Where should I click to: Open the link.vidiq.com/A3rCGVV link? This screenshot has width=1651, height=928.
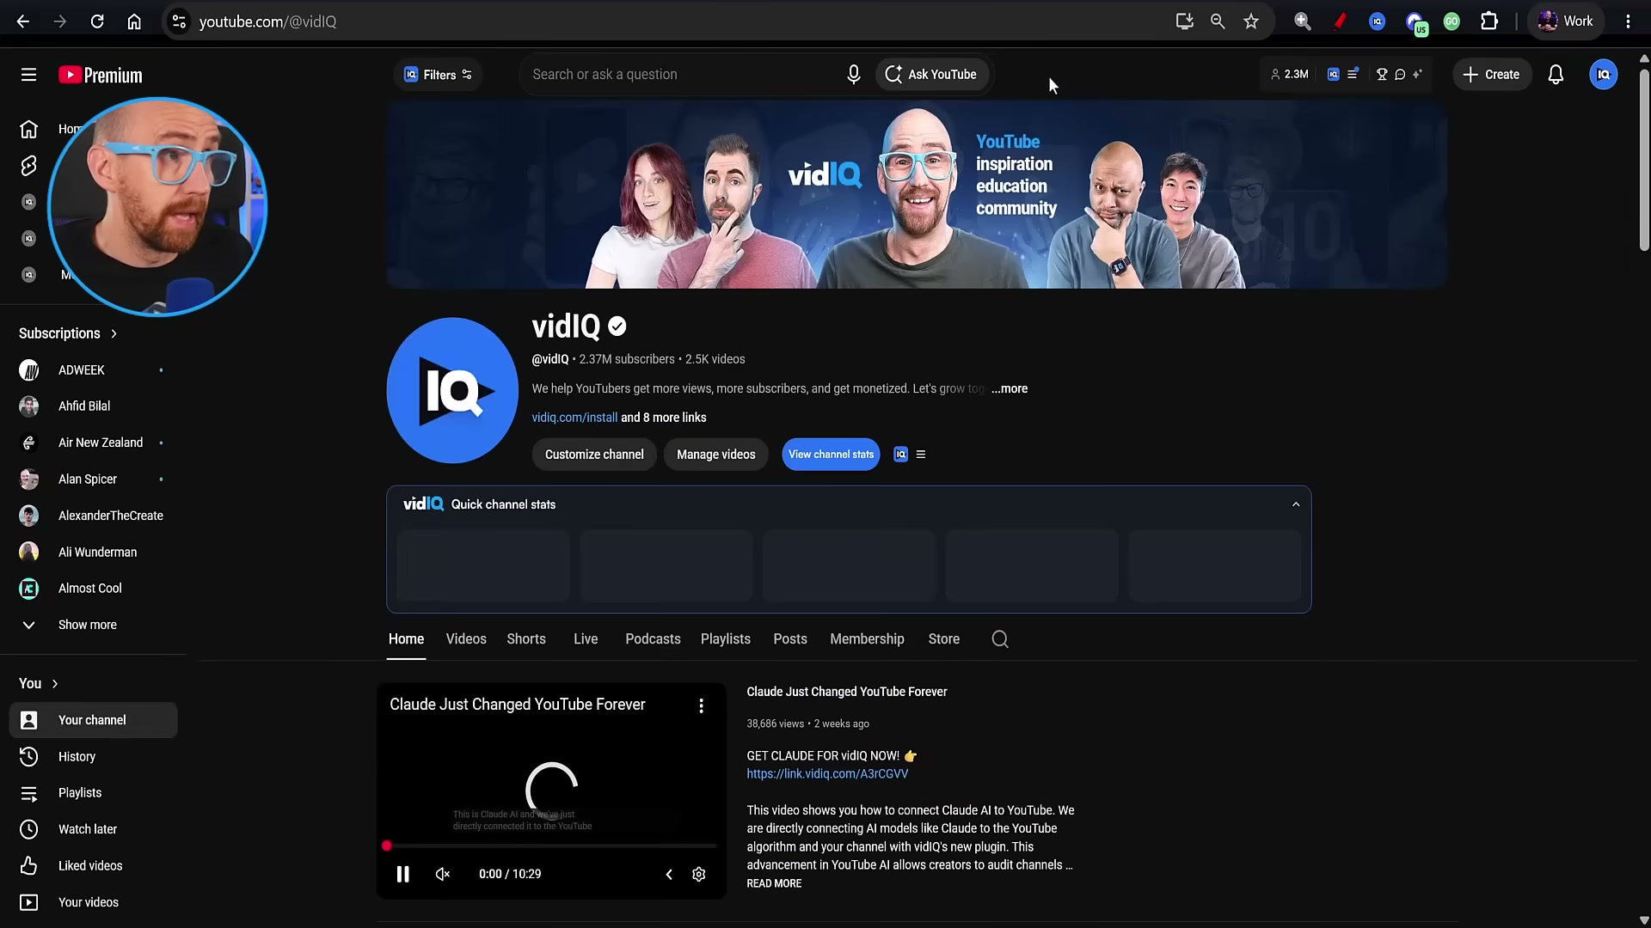coord(827,774)
